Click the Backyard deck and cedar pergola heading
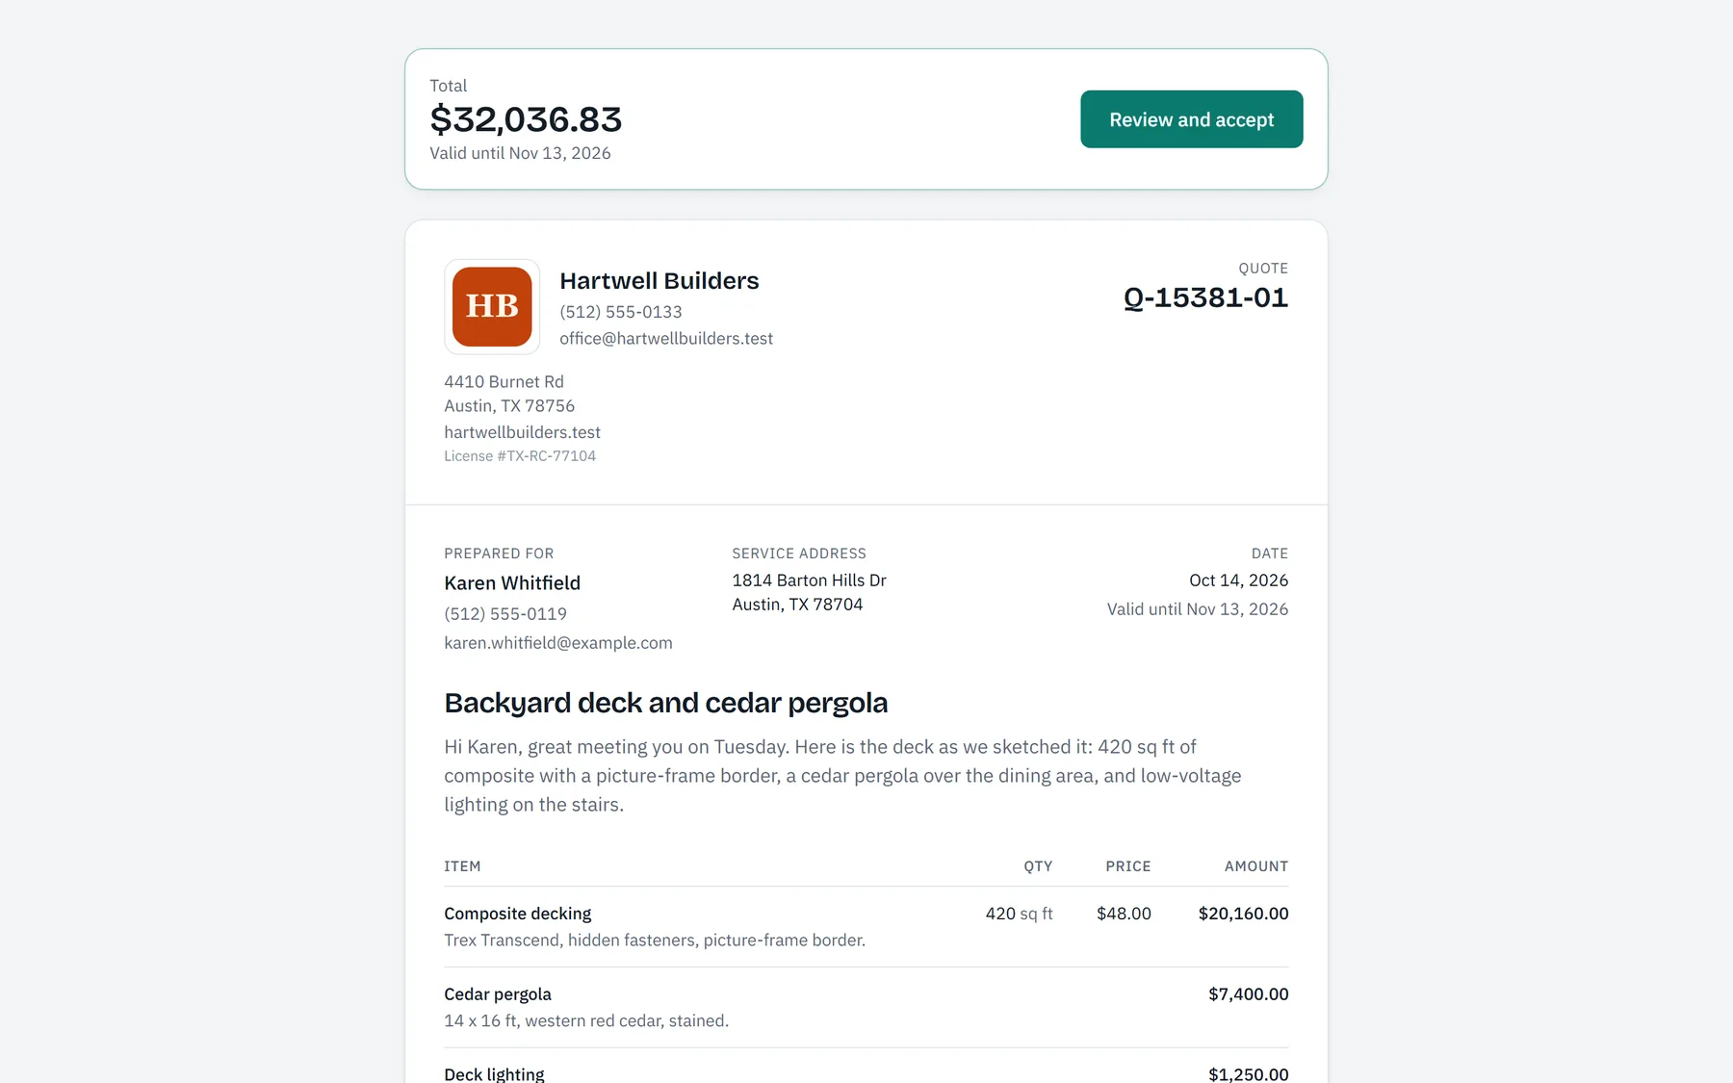 [x=665, y=703]
